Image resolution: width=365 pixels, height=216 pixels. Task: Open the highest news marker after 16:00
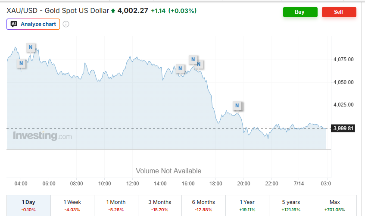point(193,59)
